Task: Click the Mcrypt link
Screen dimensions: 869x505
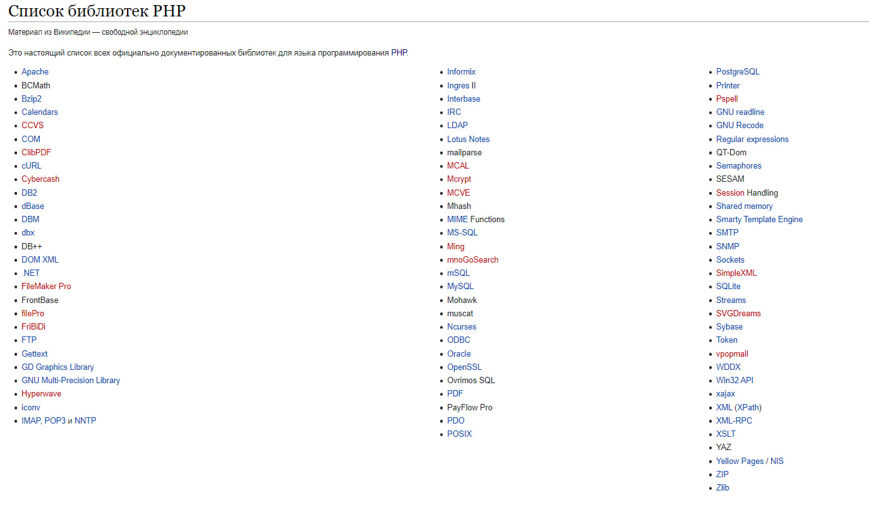Action: (459, 179)
